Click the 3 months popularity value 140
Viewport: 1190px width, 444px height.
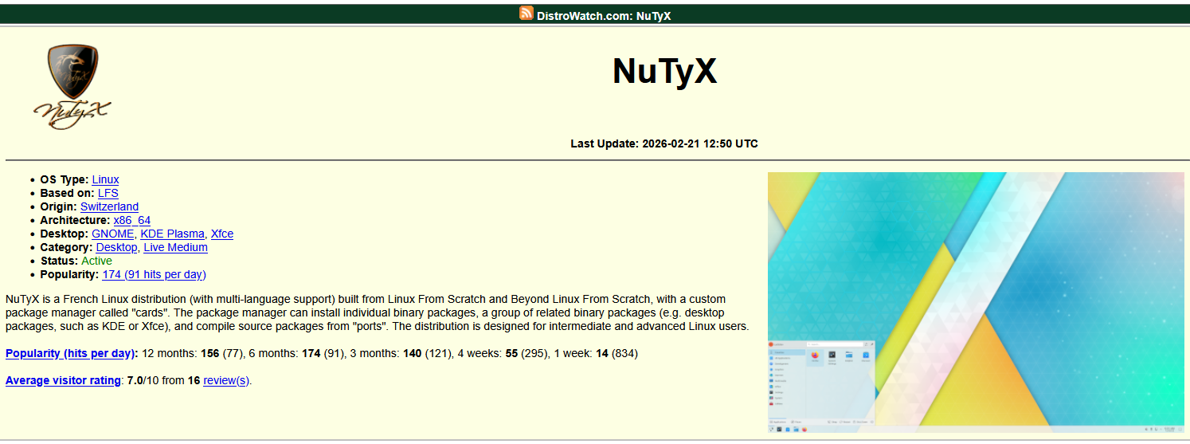tap(413, 353)
